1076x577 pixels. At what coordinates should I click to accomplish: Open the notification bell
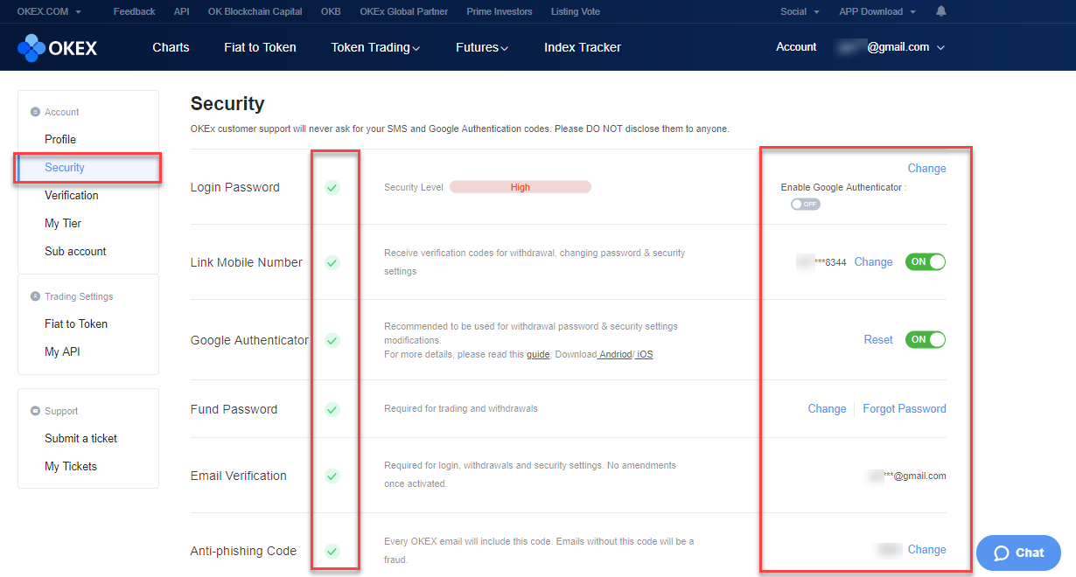941,11
